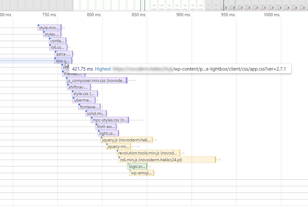
Task: Select the jquery-mi... script request
Action: click(x=118, y=147)
